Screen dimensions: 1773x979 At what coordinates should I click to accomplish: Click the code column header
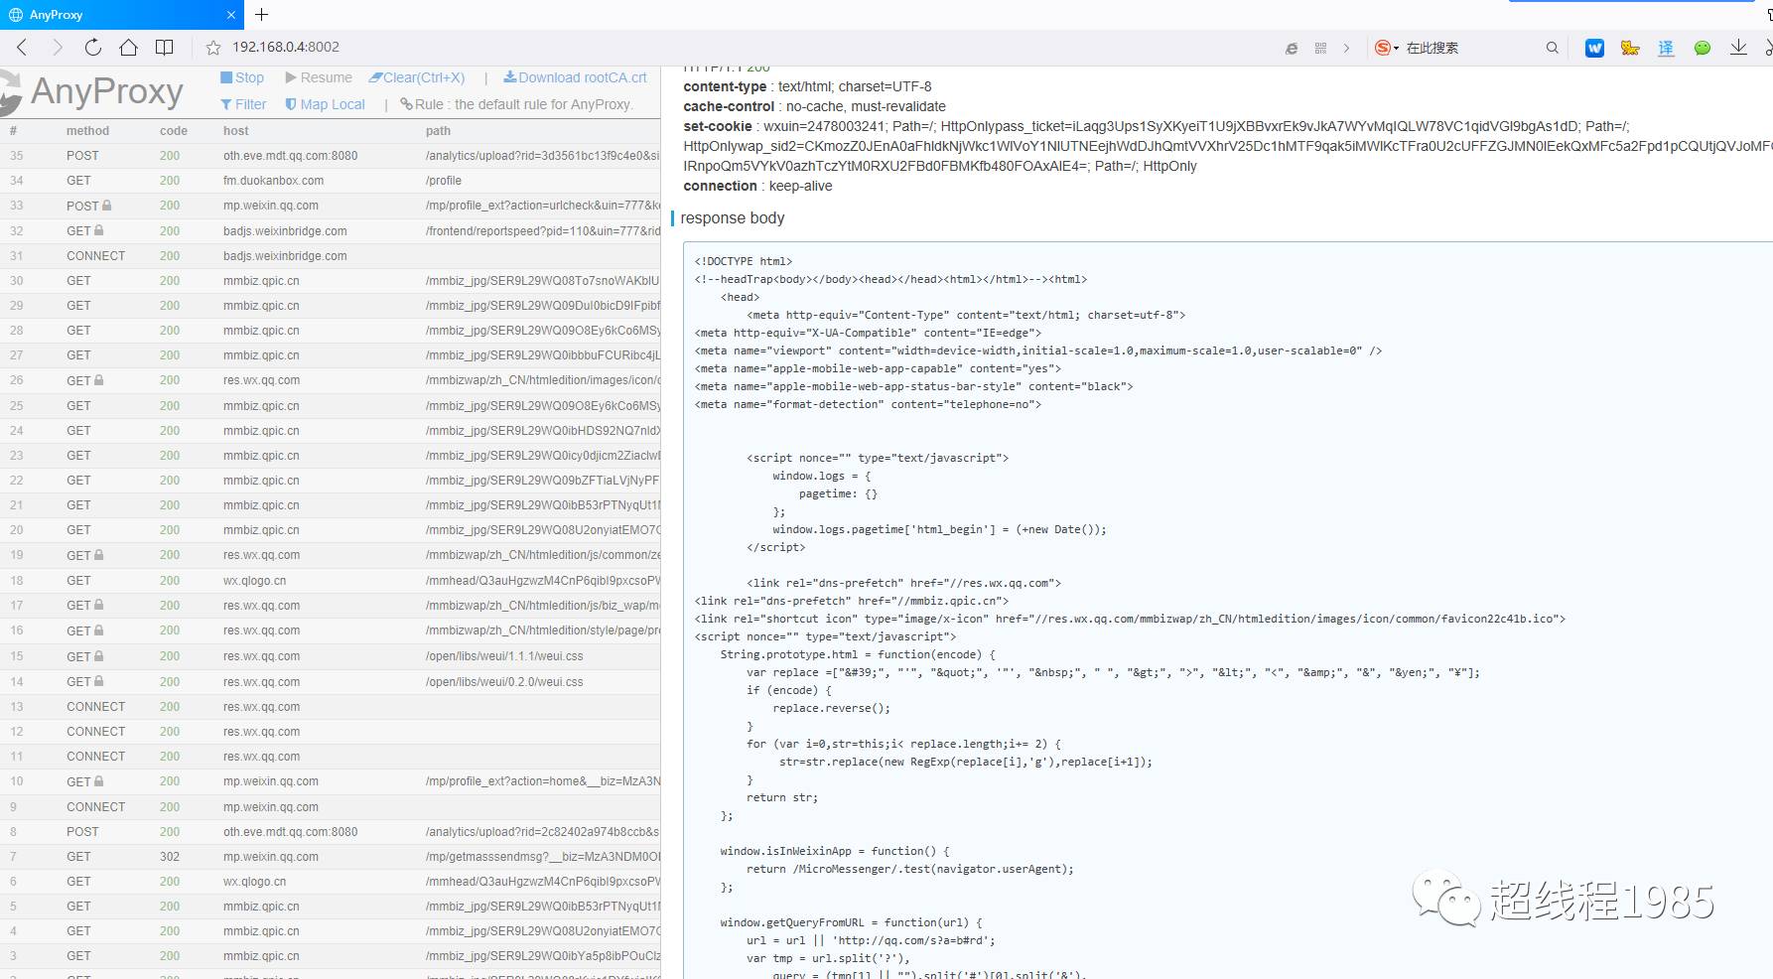174,131
